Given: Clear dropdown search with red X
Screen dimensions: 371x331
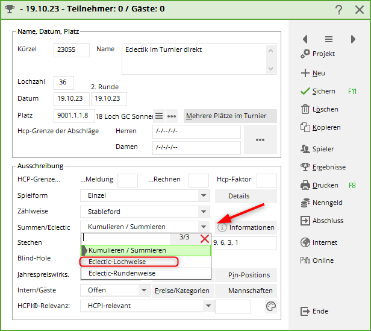Looking at the screenshot, I should 205,238.
